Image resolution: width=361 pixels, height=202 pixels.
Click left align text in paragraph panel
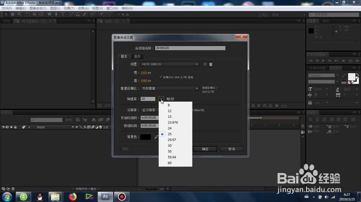tap(311, 119)
